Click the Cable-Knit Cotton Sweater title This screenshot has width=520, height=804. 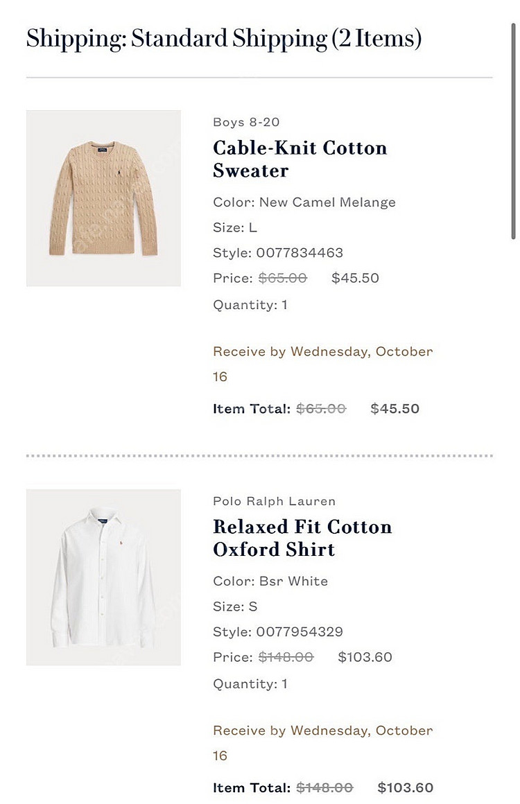click(x=300, y=159)
